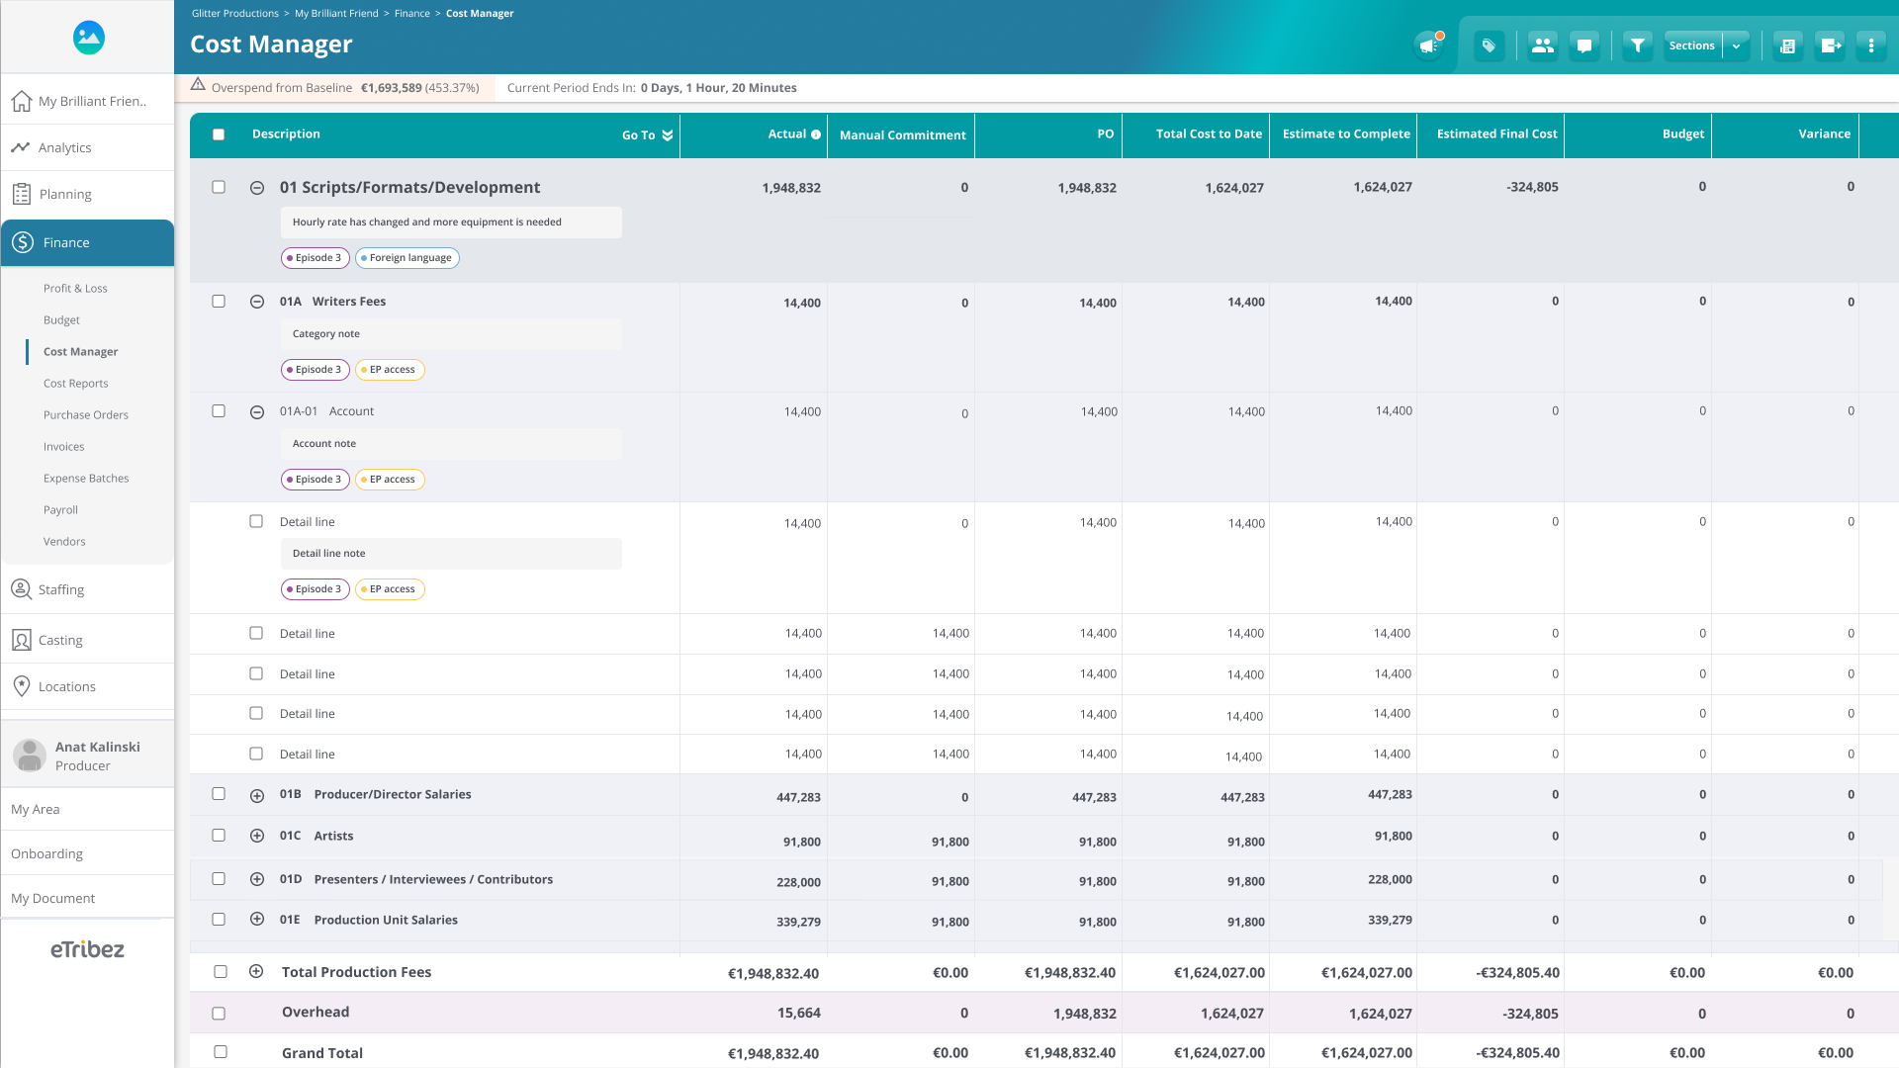Check the 01A Writers Fees checkbox
Screen dimensions: 1899x1068
(219, 302)
